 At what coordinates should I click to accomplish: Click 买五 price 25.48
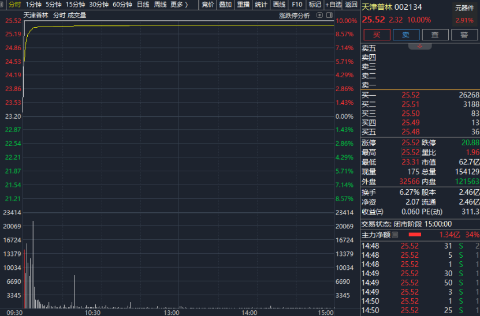(x=411, y=131)
